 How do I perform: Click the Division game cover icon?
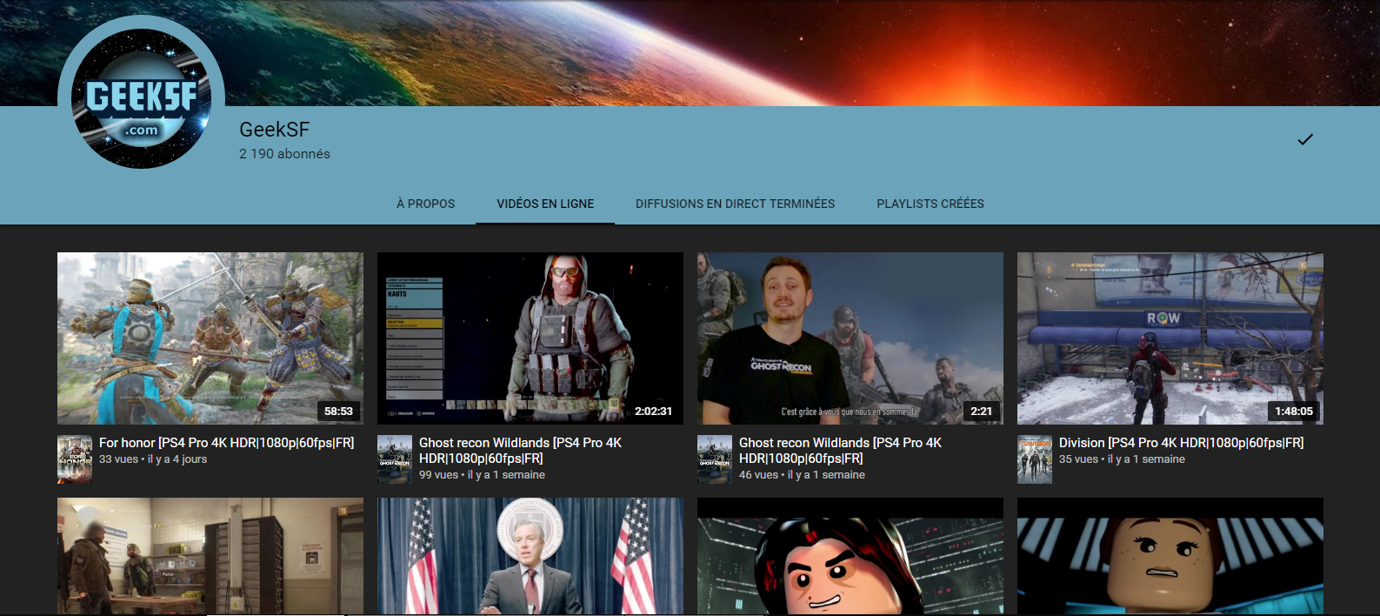(1035, 459)
